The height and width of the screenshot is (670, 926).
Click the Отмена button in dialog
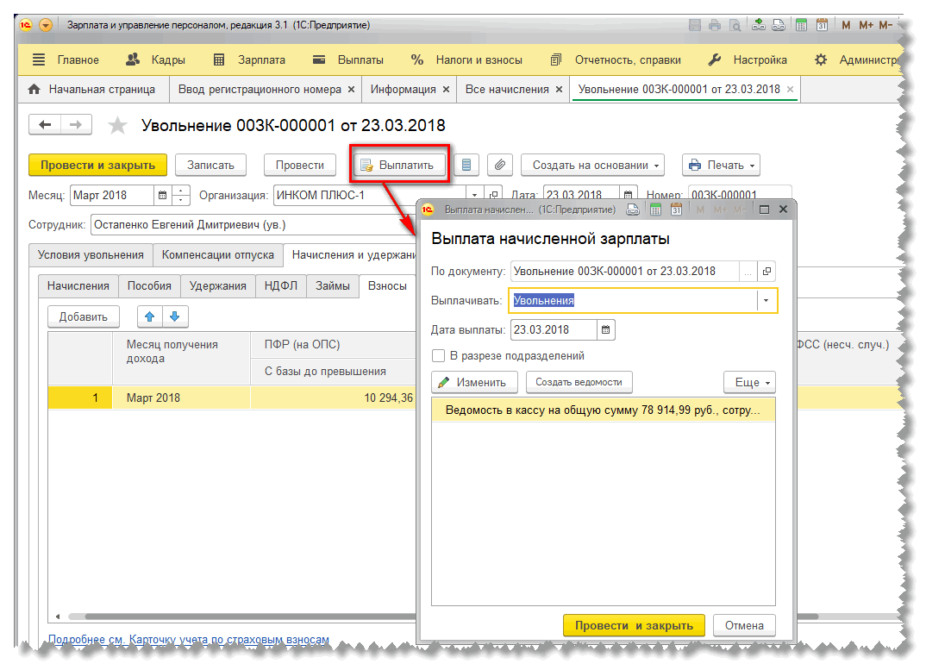pyautogui.click(x=744, y=625)
